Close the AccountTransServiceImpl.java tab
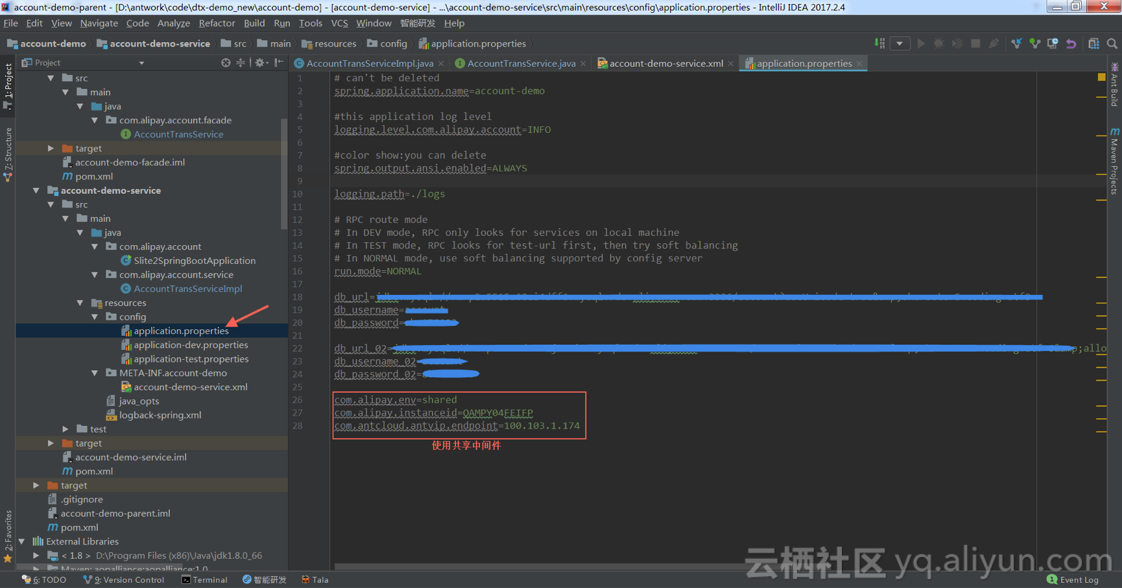 pos(441,64)
